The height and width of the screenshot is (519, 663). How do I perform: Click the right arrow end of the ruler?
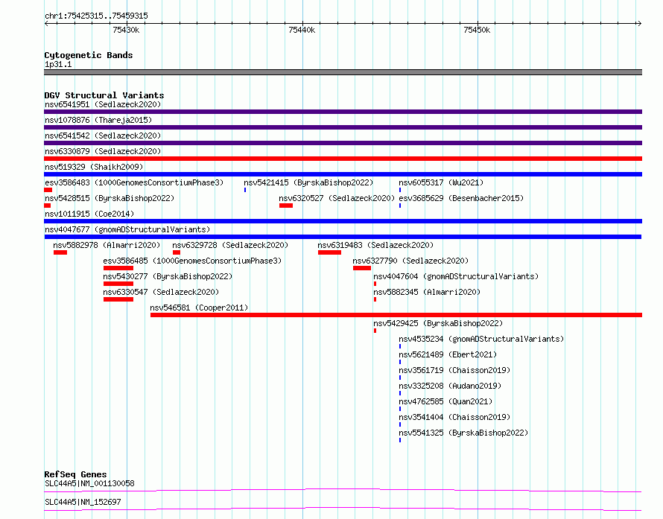[x=639, y=23]
